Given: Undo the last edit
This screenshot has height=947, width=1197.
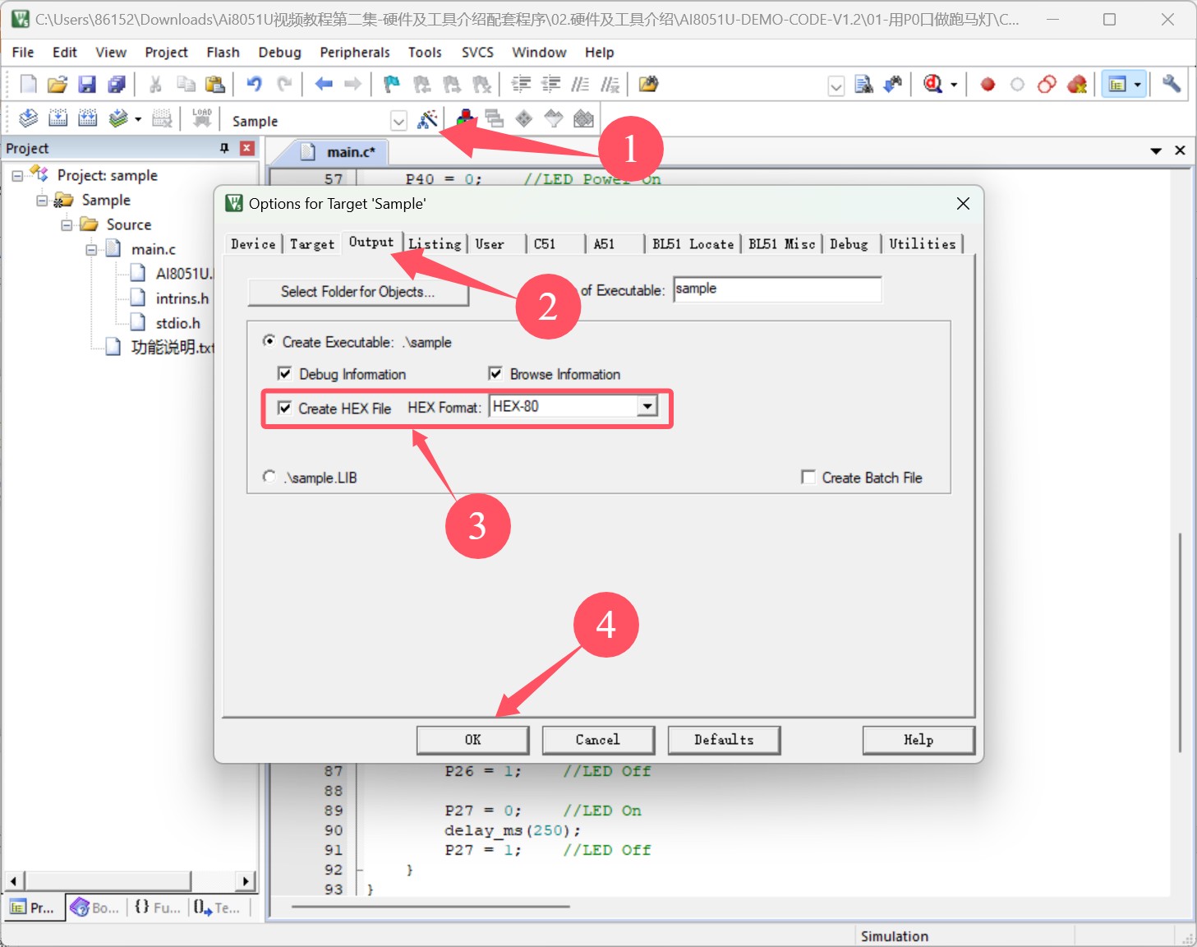Looking at the screenshot, I should [255, 84].
